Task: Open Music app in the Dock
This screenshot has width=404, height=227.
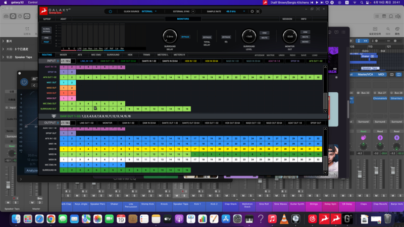Action: pyautogui.click(x=272, y=219)
